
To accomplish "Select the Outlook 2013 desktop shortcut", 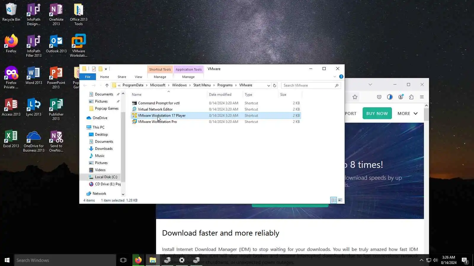I will pyautogui.click(x=56, y=44).
